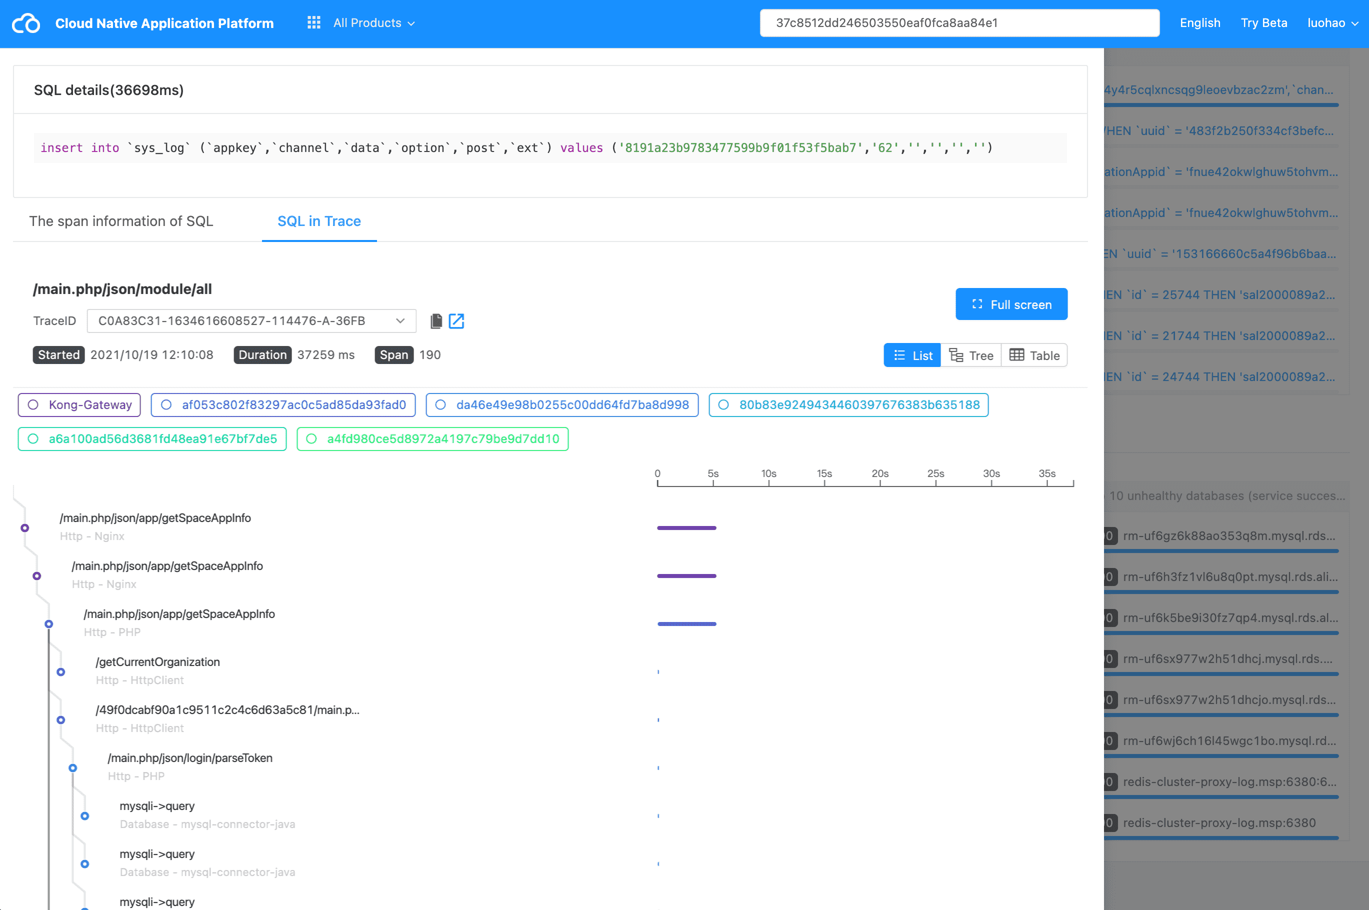
Task: Switch to Table view
Action: (x=1034, y=355)
